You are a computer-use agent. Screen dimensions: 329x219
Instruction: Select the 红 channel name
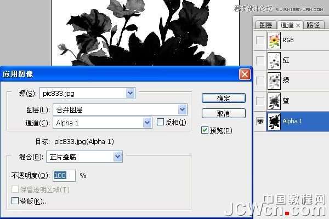click(x=286, y=60)
